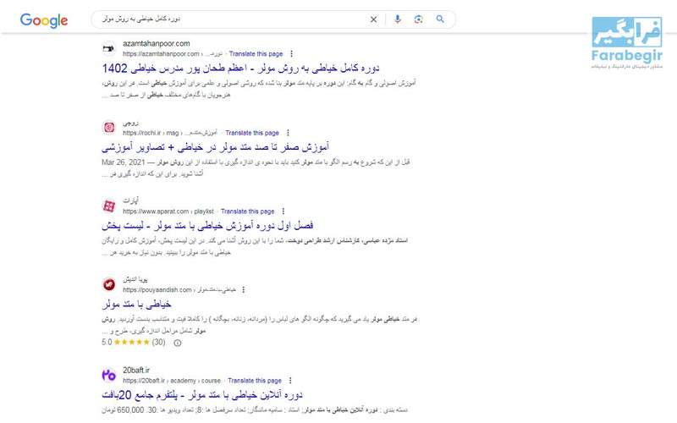
Task: Open search by image lens icon
Action: pos(418,19)
